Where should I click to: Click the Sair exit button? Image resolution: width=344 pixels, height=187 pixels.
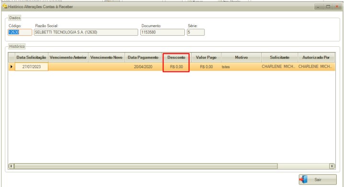point(318,179)
